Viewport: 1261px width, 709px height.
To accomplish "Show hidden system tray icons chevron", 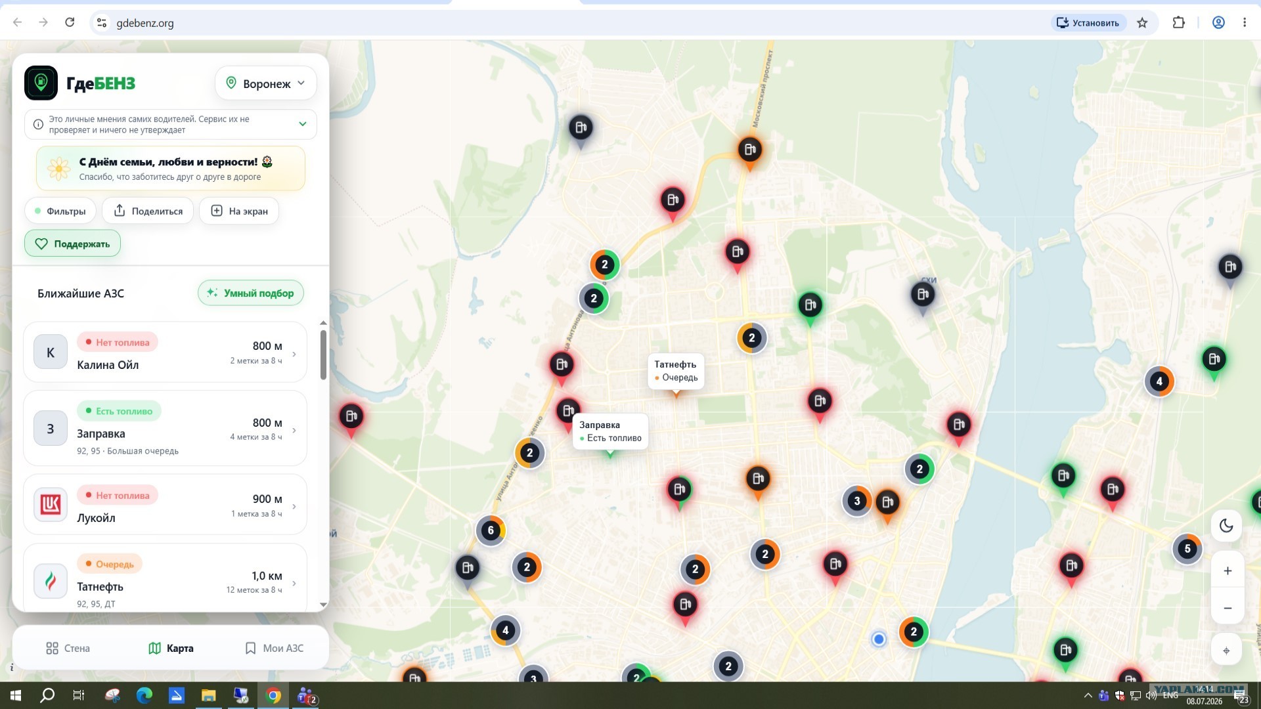I will coord(1088,695).
